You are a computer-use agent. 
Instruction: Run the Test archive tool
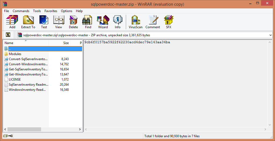click(44, 22)
